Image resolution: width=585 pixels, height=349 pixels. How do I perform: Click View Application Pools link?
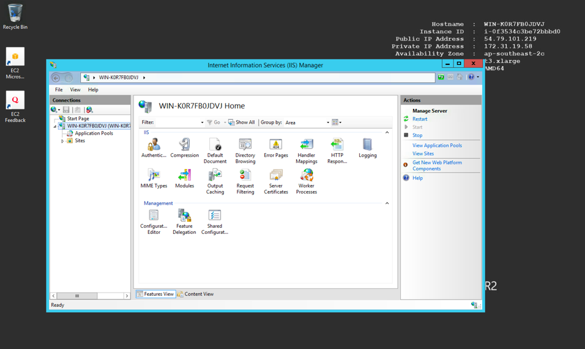[437, 146]
